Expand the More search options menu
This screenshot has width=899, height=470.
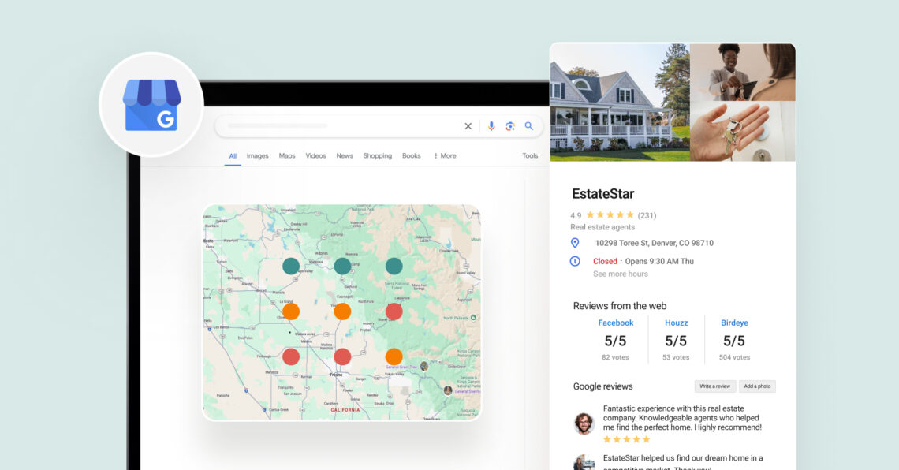click(x=445, y=156)
